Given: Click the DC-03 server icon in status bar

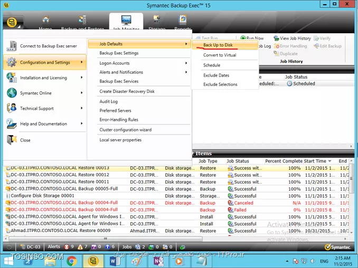Looking at the screenshot, I should [23, 247].
